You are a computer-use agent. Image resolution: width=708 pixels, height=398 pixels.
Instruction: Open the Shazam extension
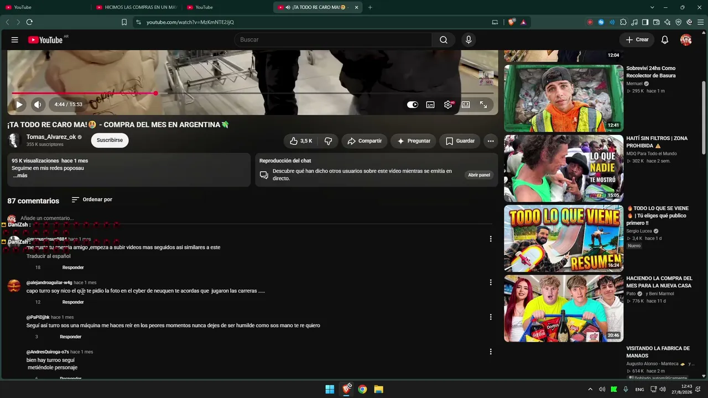tap(601, 22)
